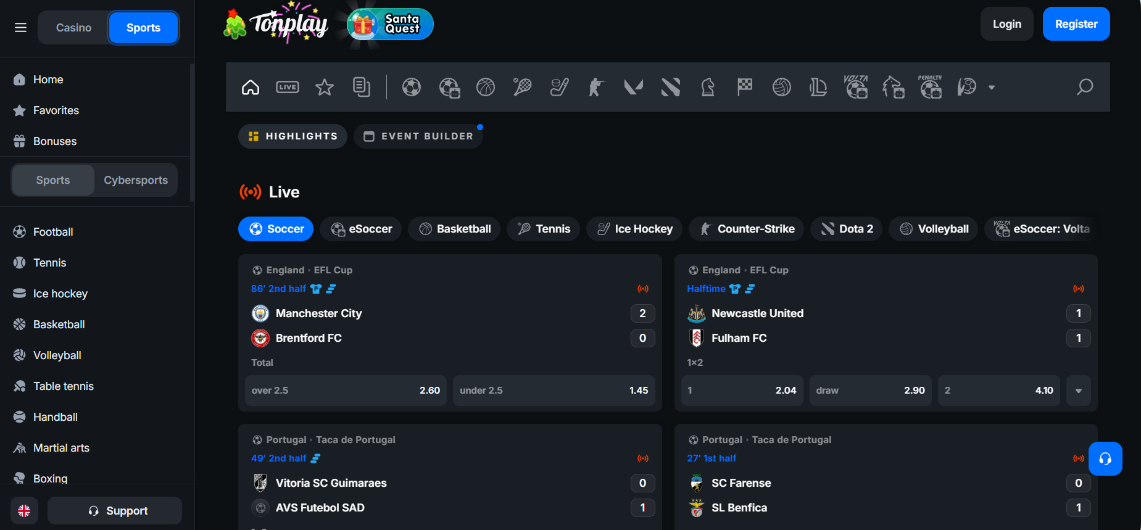This screenshot has width=1141, height=530.
Task: Expand more markets for Newcastle vs Fulham
Action: [1078, 391]
